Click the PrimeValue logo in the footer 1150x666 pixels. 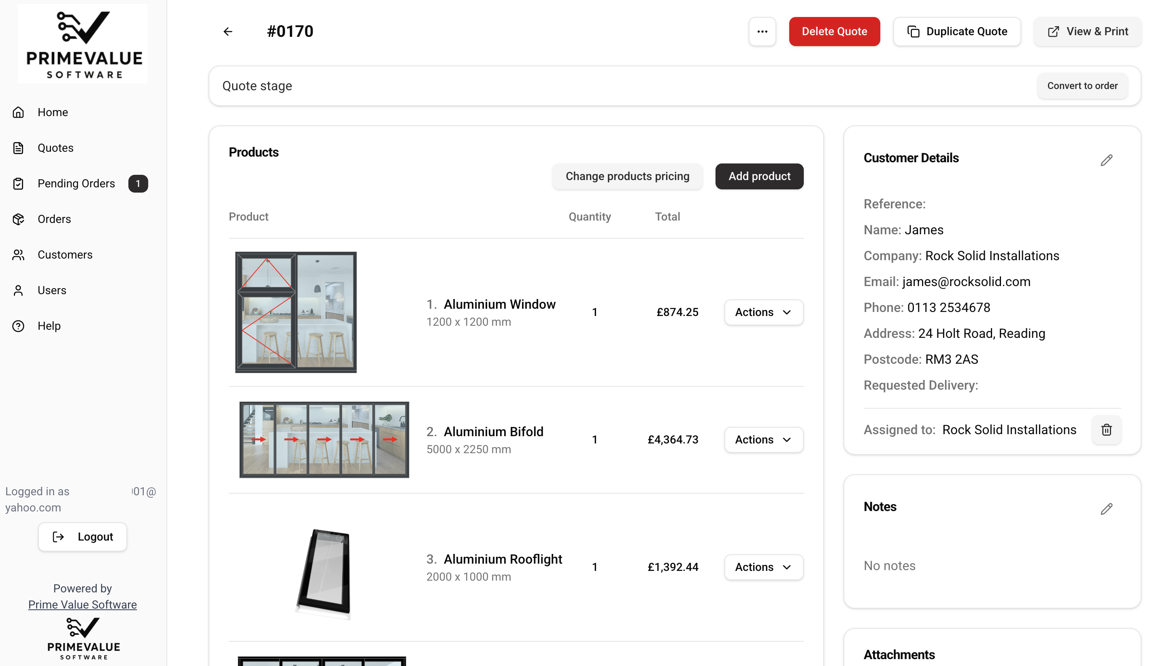83,638
